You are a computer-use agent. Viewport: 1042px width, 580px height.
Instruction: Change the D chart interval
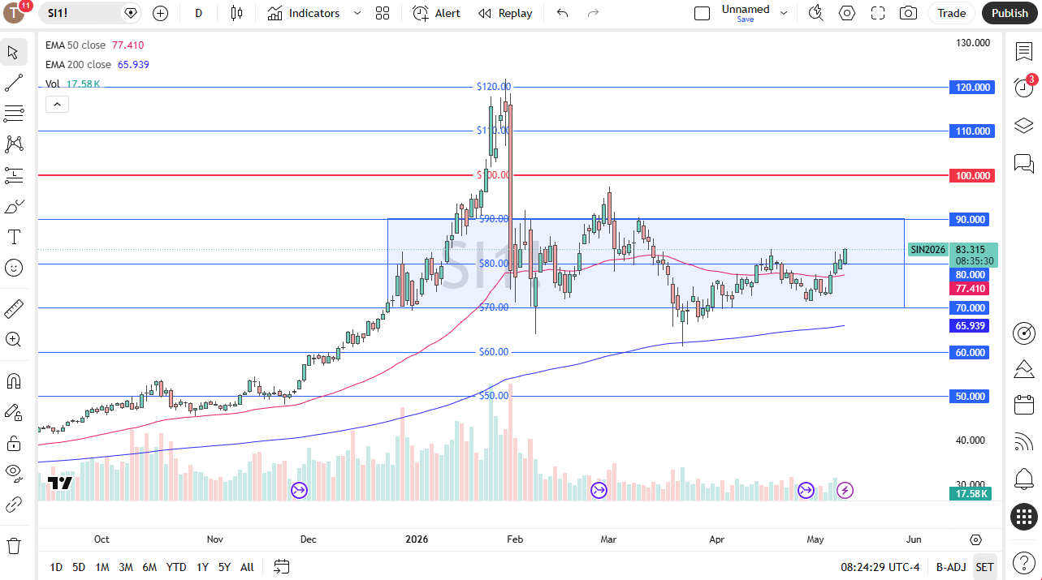pyautogui.click(x=199, y=13)
